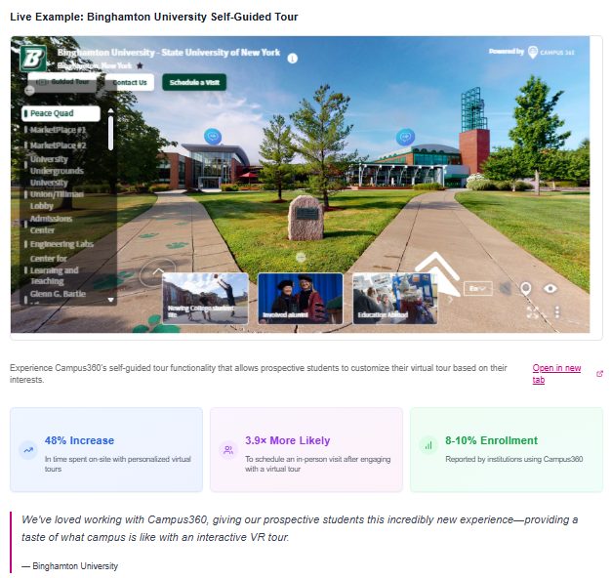Click the people icon in the 3.9× More Likely card
This screenshot has height=578, width=611.
pyautogui.click(x=228, y=450)
